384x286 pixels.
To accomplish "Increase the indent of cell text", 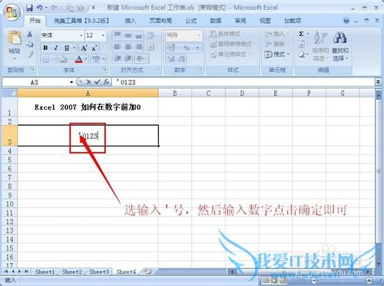I will [x=127, y=59].
